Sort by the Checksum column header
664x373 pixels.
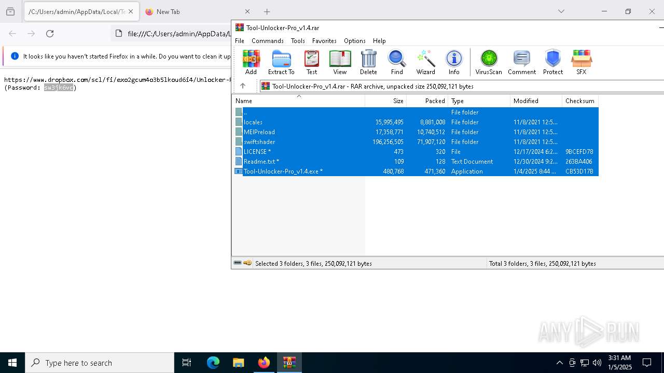tap(580, 101)
